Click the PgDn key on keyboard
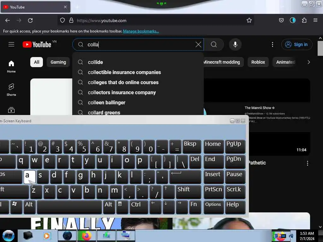323x242 pixels. [235, 162]
